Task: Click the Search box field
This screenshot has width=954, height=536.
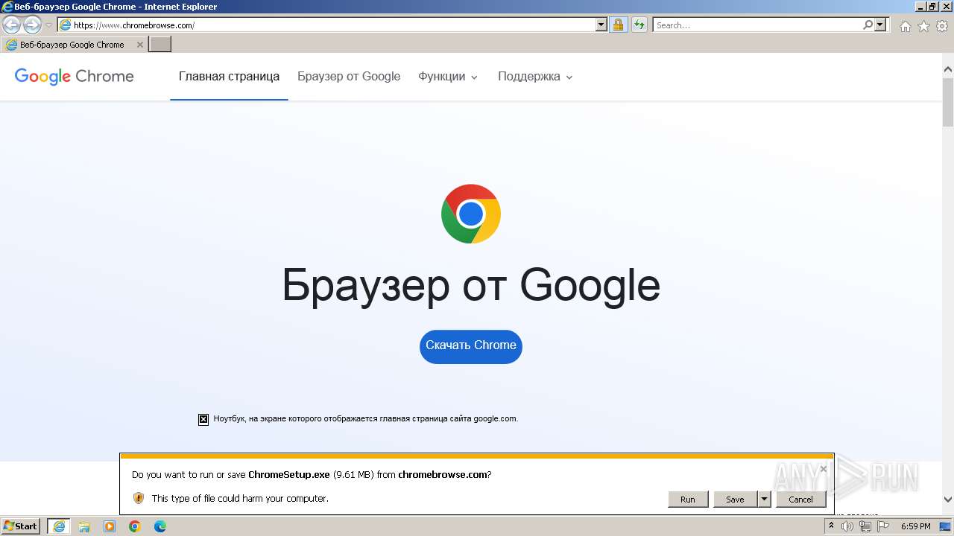Action: click(x=756, y=25)
